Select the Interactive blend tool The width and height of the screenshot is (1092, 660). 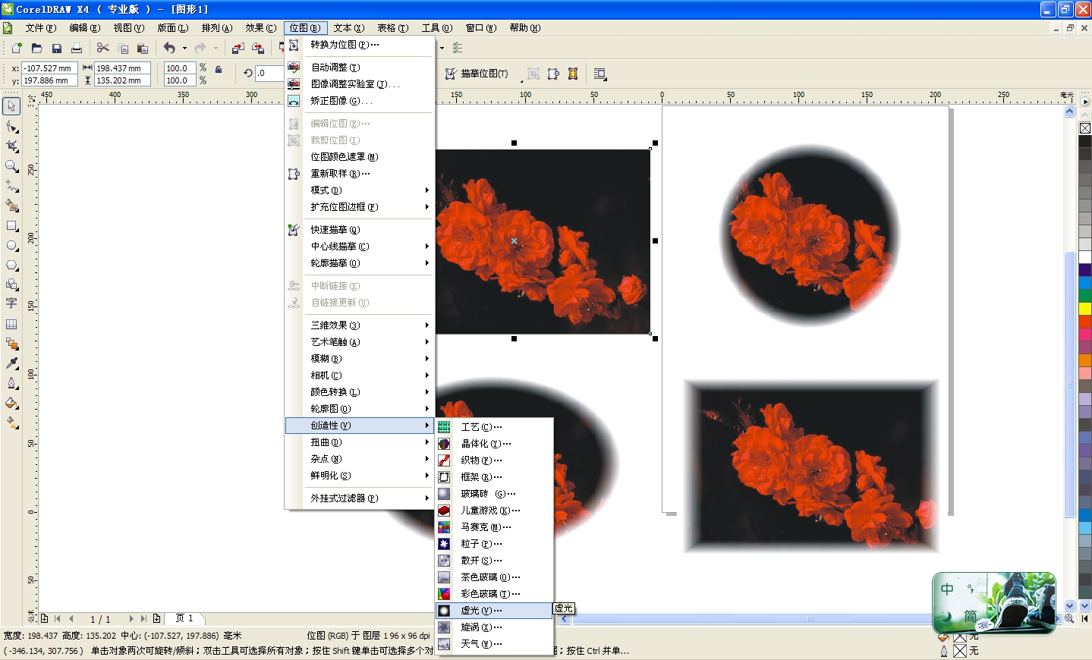click(11, 344)
